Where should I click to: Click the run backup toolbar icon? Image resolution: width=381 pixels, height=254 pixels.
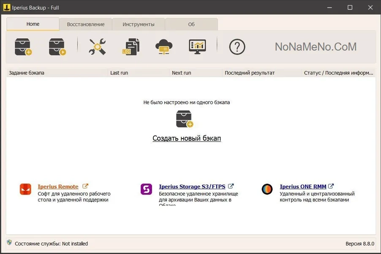point(57,47)
